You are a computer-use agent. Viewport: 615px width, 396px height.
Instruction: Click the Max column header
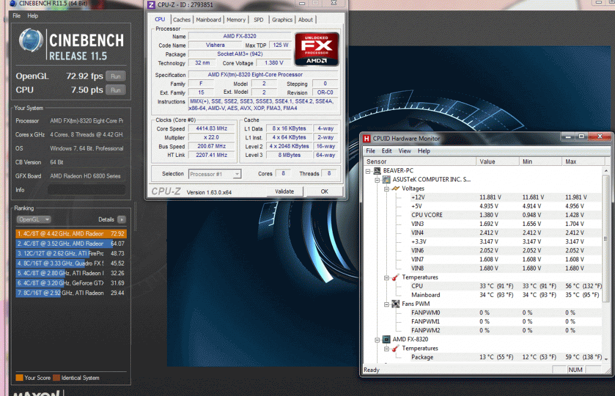pyautogui.click(x=584, y=161)
